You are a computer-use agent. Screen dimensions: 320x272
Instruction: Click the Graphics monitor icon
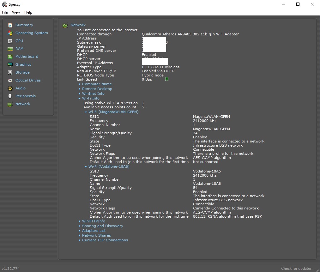[10, 65]
